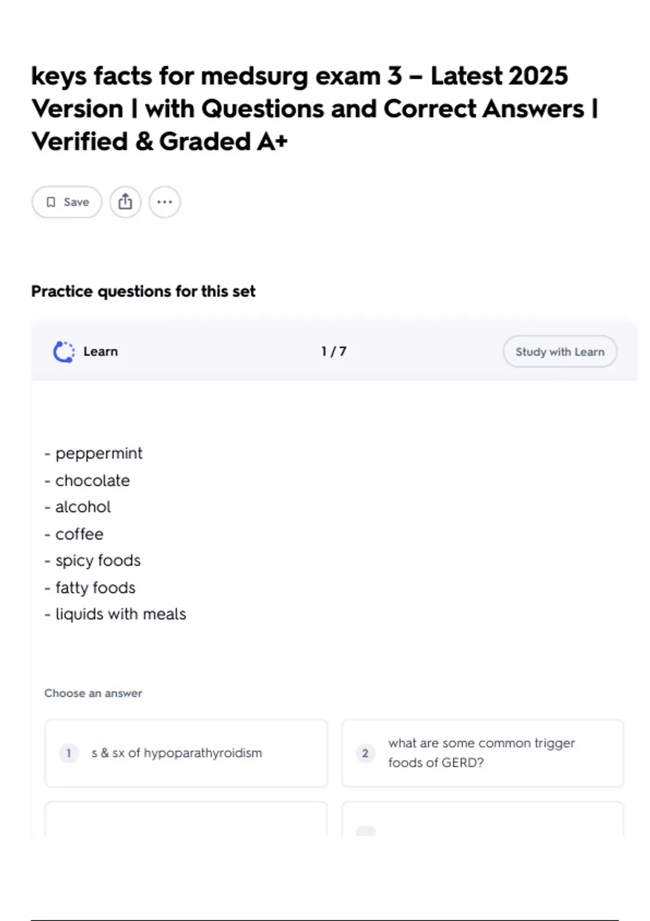Click the 'peppermint' line in the prompt
Image resolution: width=650 pixels, height=921 pixels.
99,453
